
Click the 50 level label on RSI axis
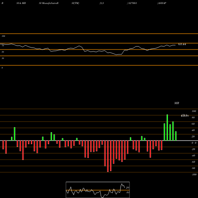pyautogui.click(x=3, y=52)
